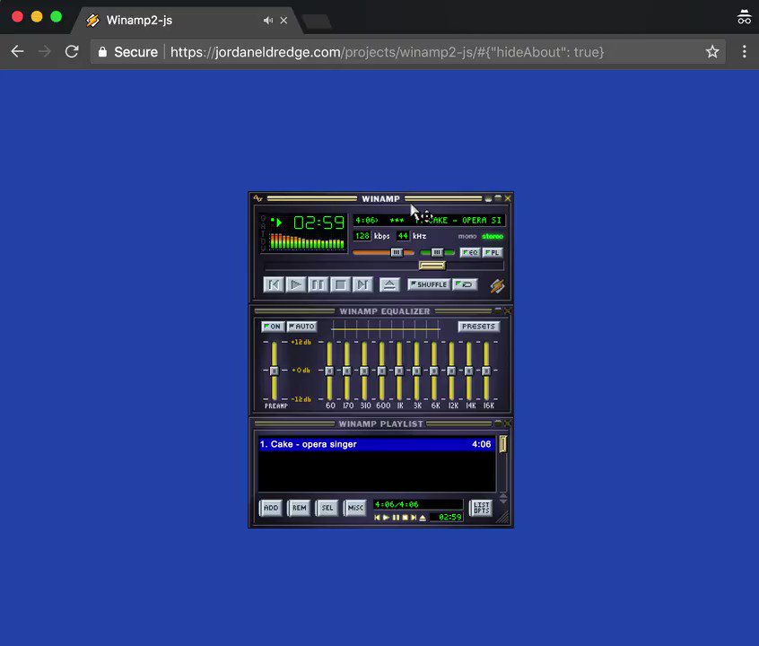Toggle the PL playlist window button
759x646 pixels.
[493, 252]
